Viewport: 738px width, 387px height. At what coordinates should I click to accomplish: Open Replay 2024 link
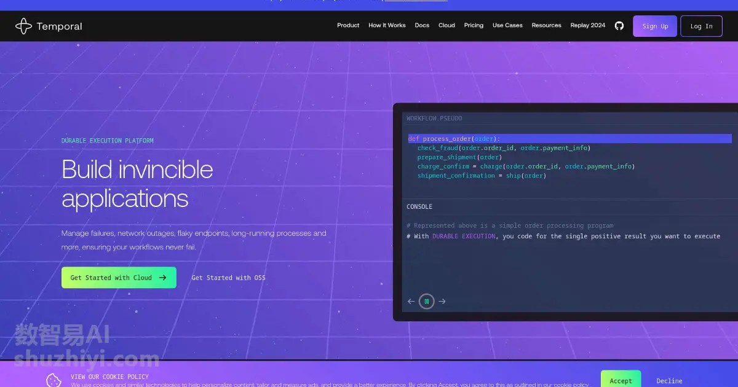(588, 26)
